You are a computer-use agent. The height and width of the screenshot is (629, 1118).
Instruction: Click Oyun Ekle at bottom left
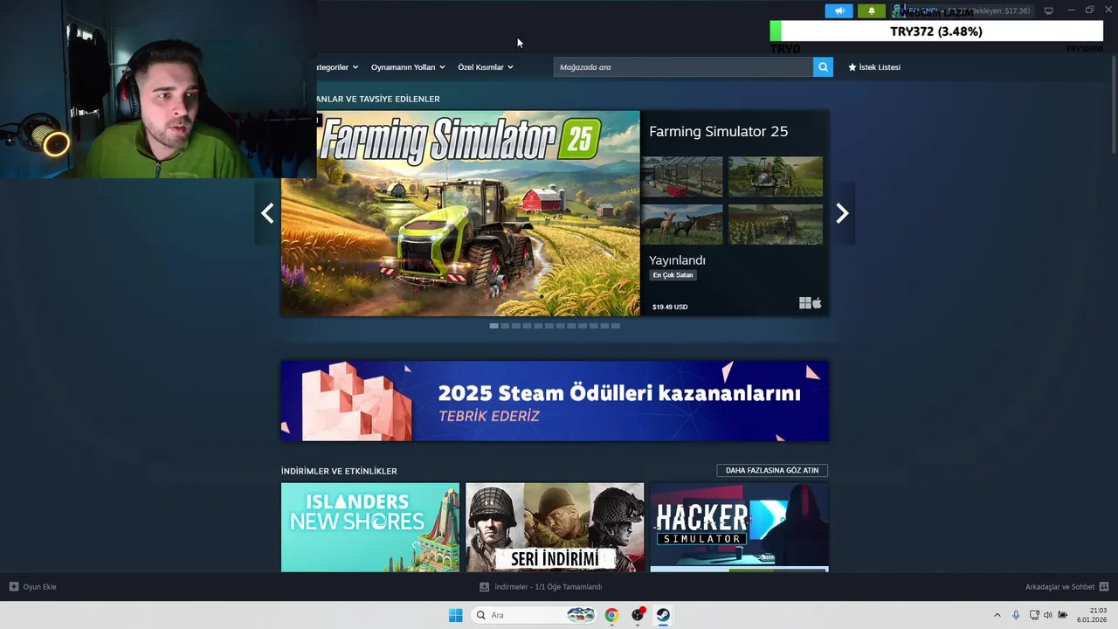(x=39, y=587)
